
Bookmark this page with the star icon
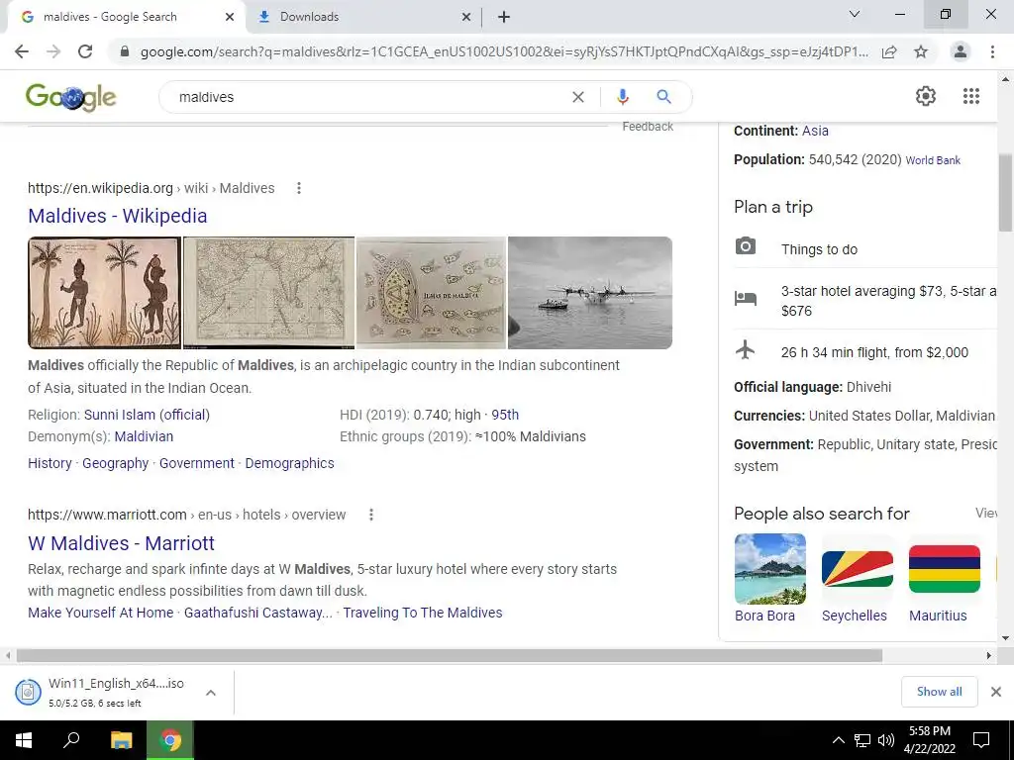(x=921, y=51)
